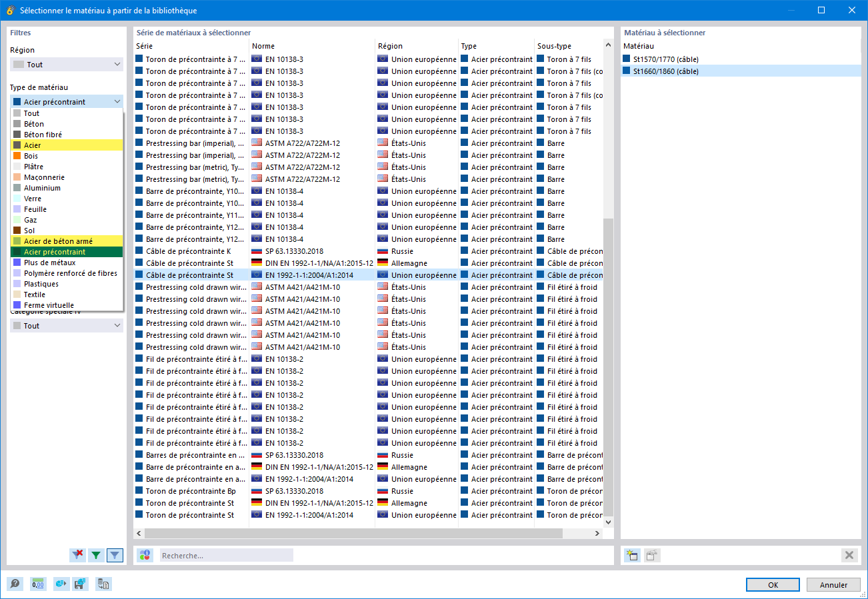
Task: Select Acier précontraint in the open list
Action: (67, 252)
